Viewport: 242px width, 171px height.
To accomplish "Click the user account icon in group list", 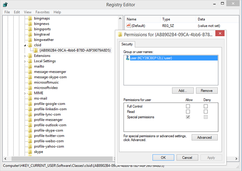I will pos(128,58).
